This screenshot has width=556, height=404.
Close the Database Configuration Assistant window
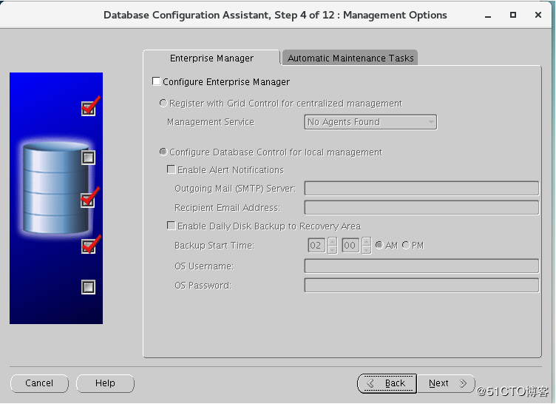(538, 15)
